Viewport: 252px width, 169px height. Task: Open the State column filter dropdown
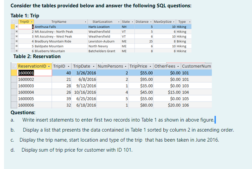pyautogui.click(x=132, y=22)
